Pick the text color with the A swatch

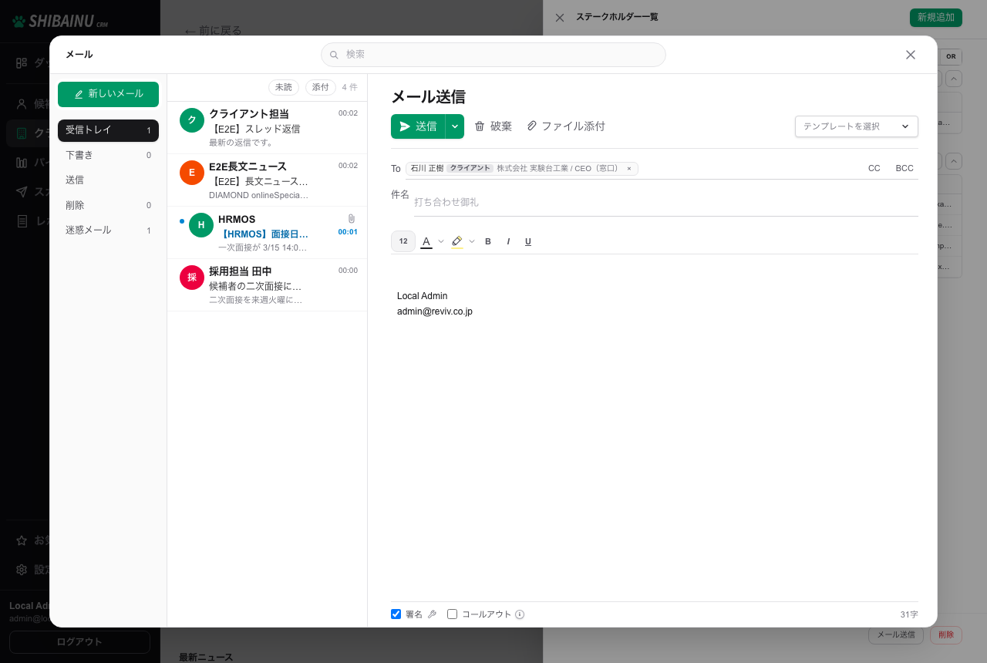coord(426,241)
